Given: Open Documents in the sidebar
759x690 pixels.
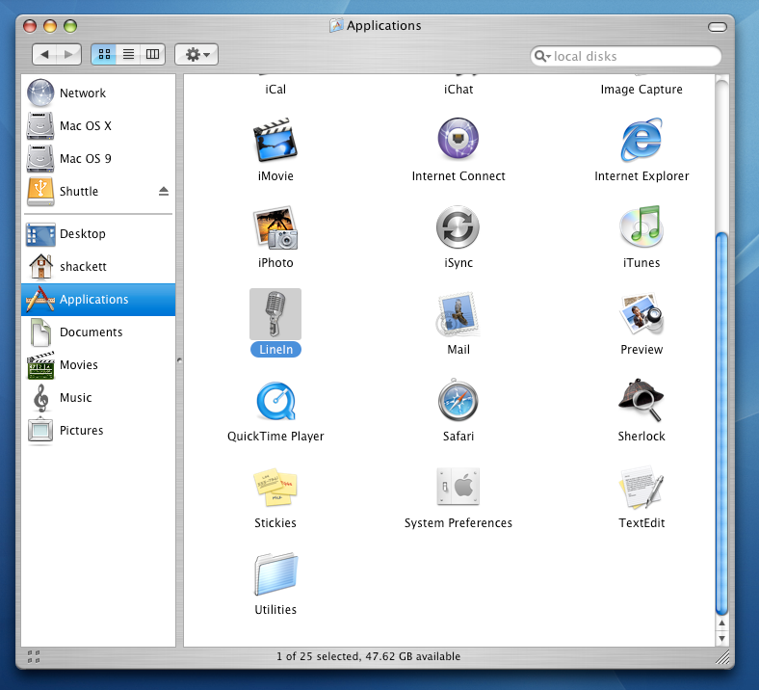Looking at the screenshot, I should pos(98,332).
